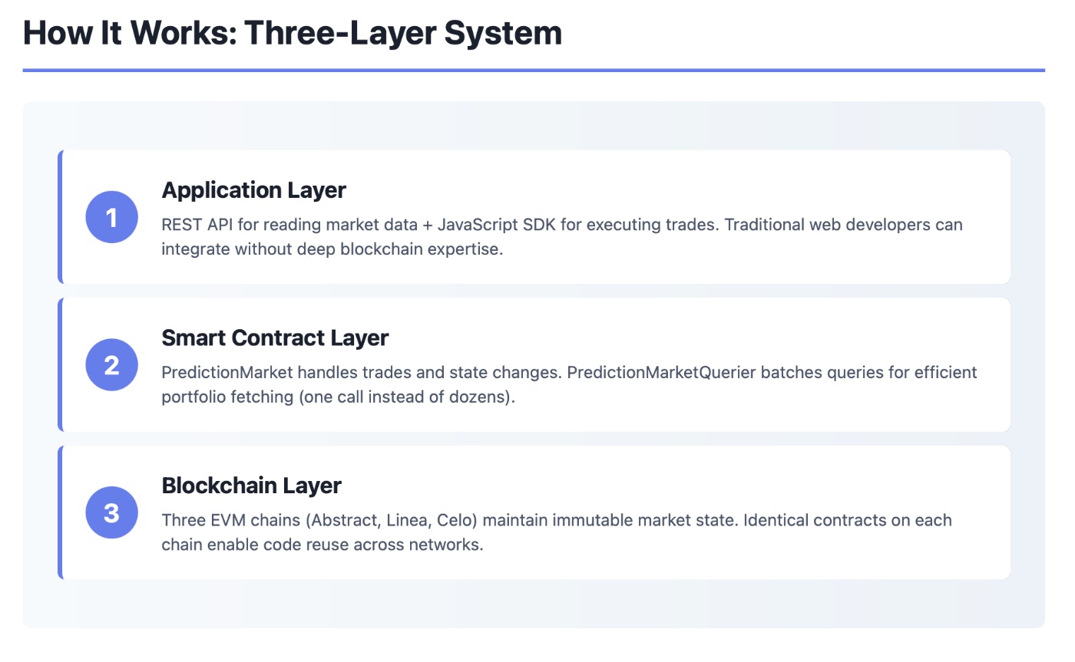Image resolution: width=1075 pixels, height=662 pixels.
Task: Click the "Blockchain Layer" heading
Action: click(251, 486)
